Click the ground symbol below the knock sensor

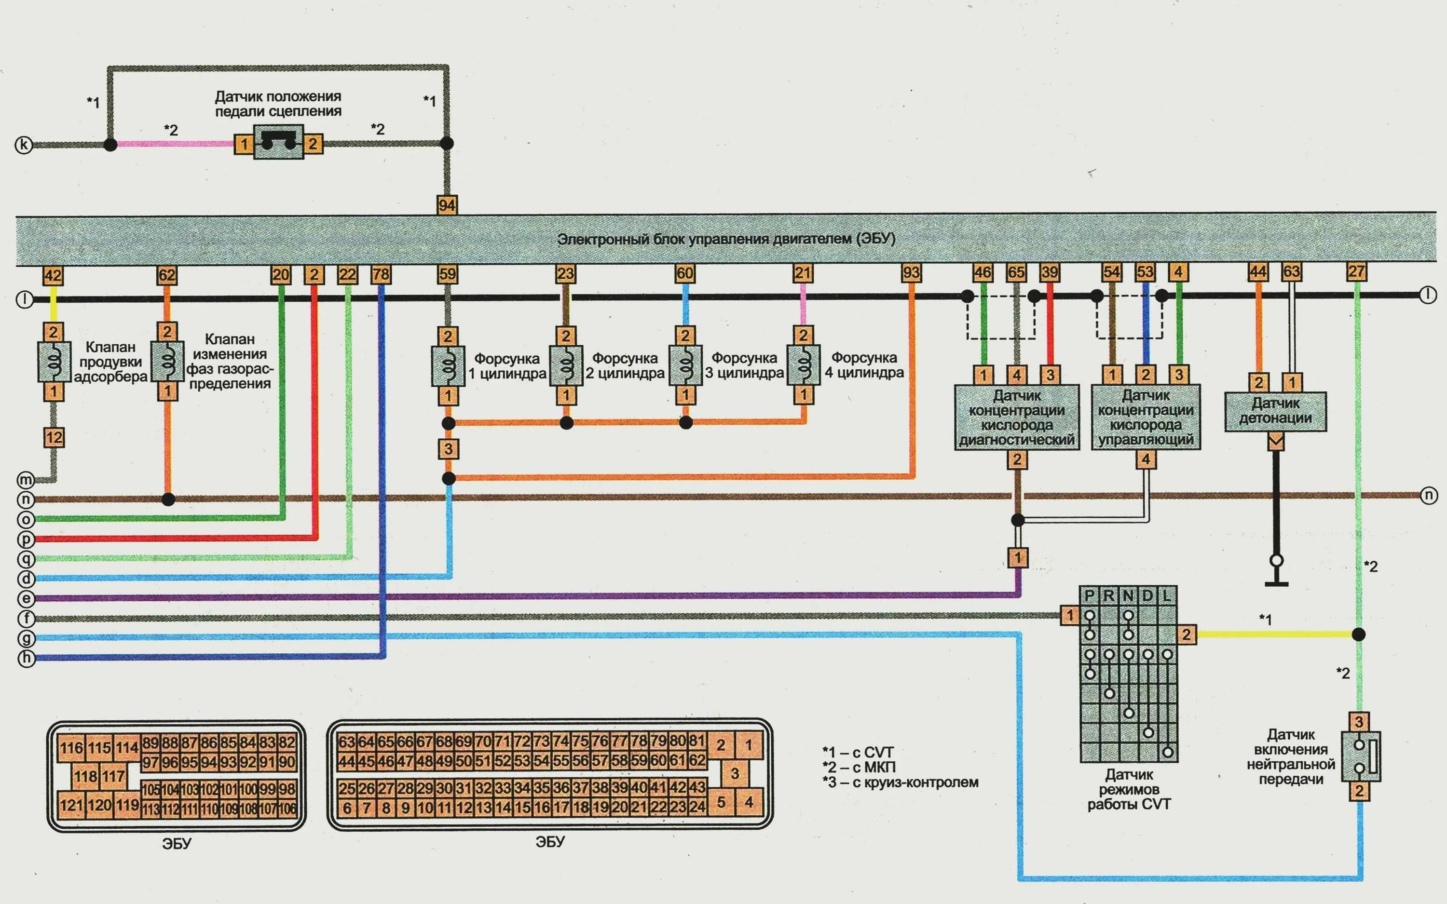[x=1277, y=571]
